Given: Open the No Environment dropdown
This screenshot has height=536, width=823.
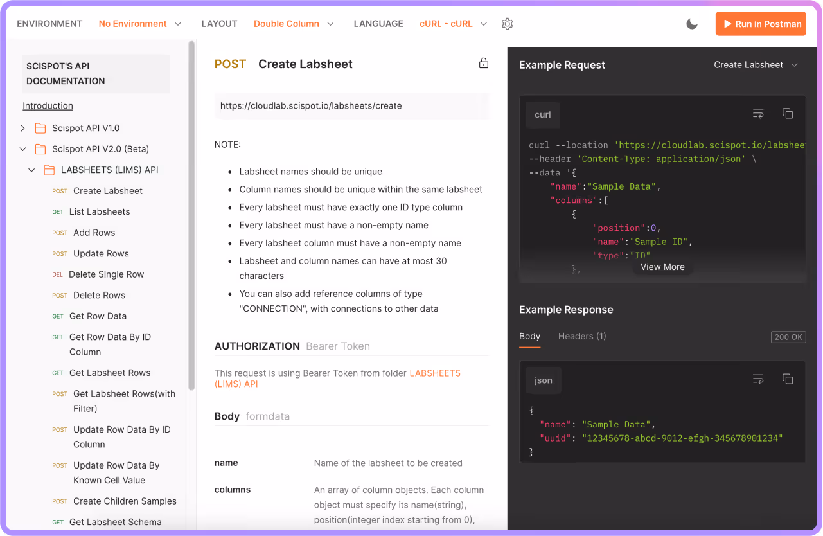Looking at the screenshot, I should click(x=139, y=23).
